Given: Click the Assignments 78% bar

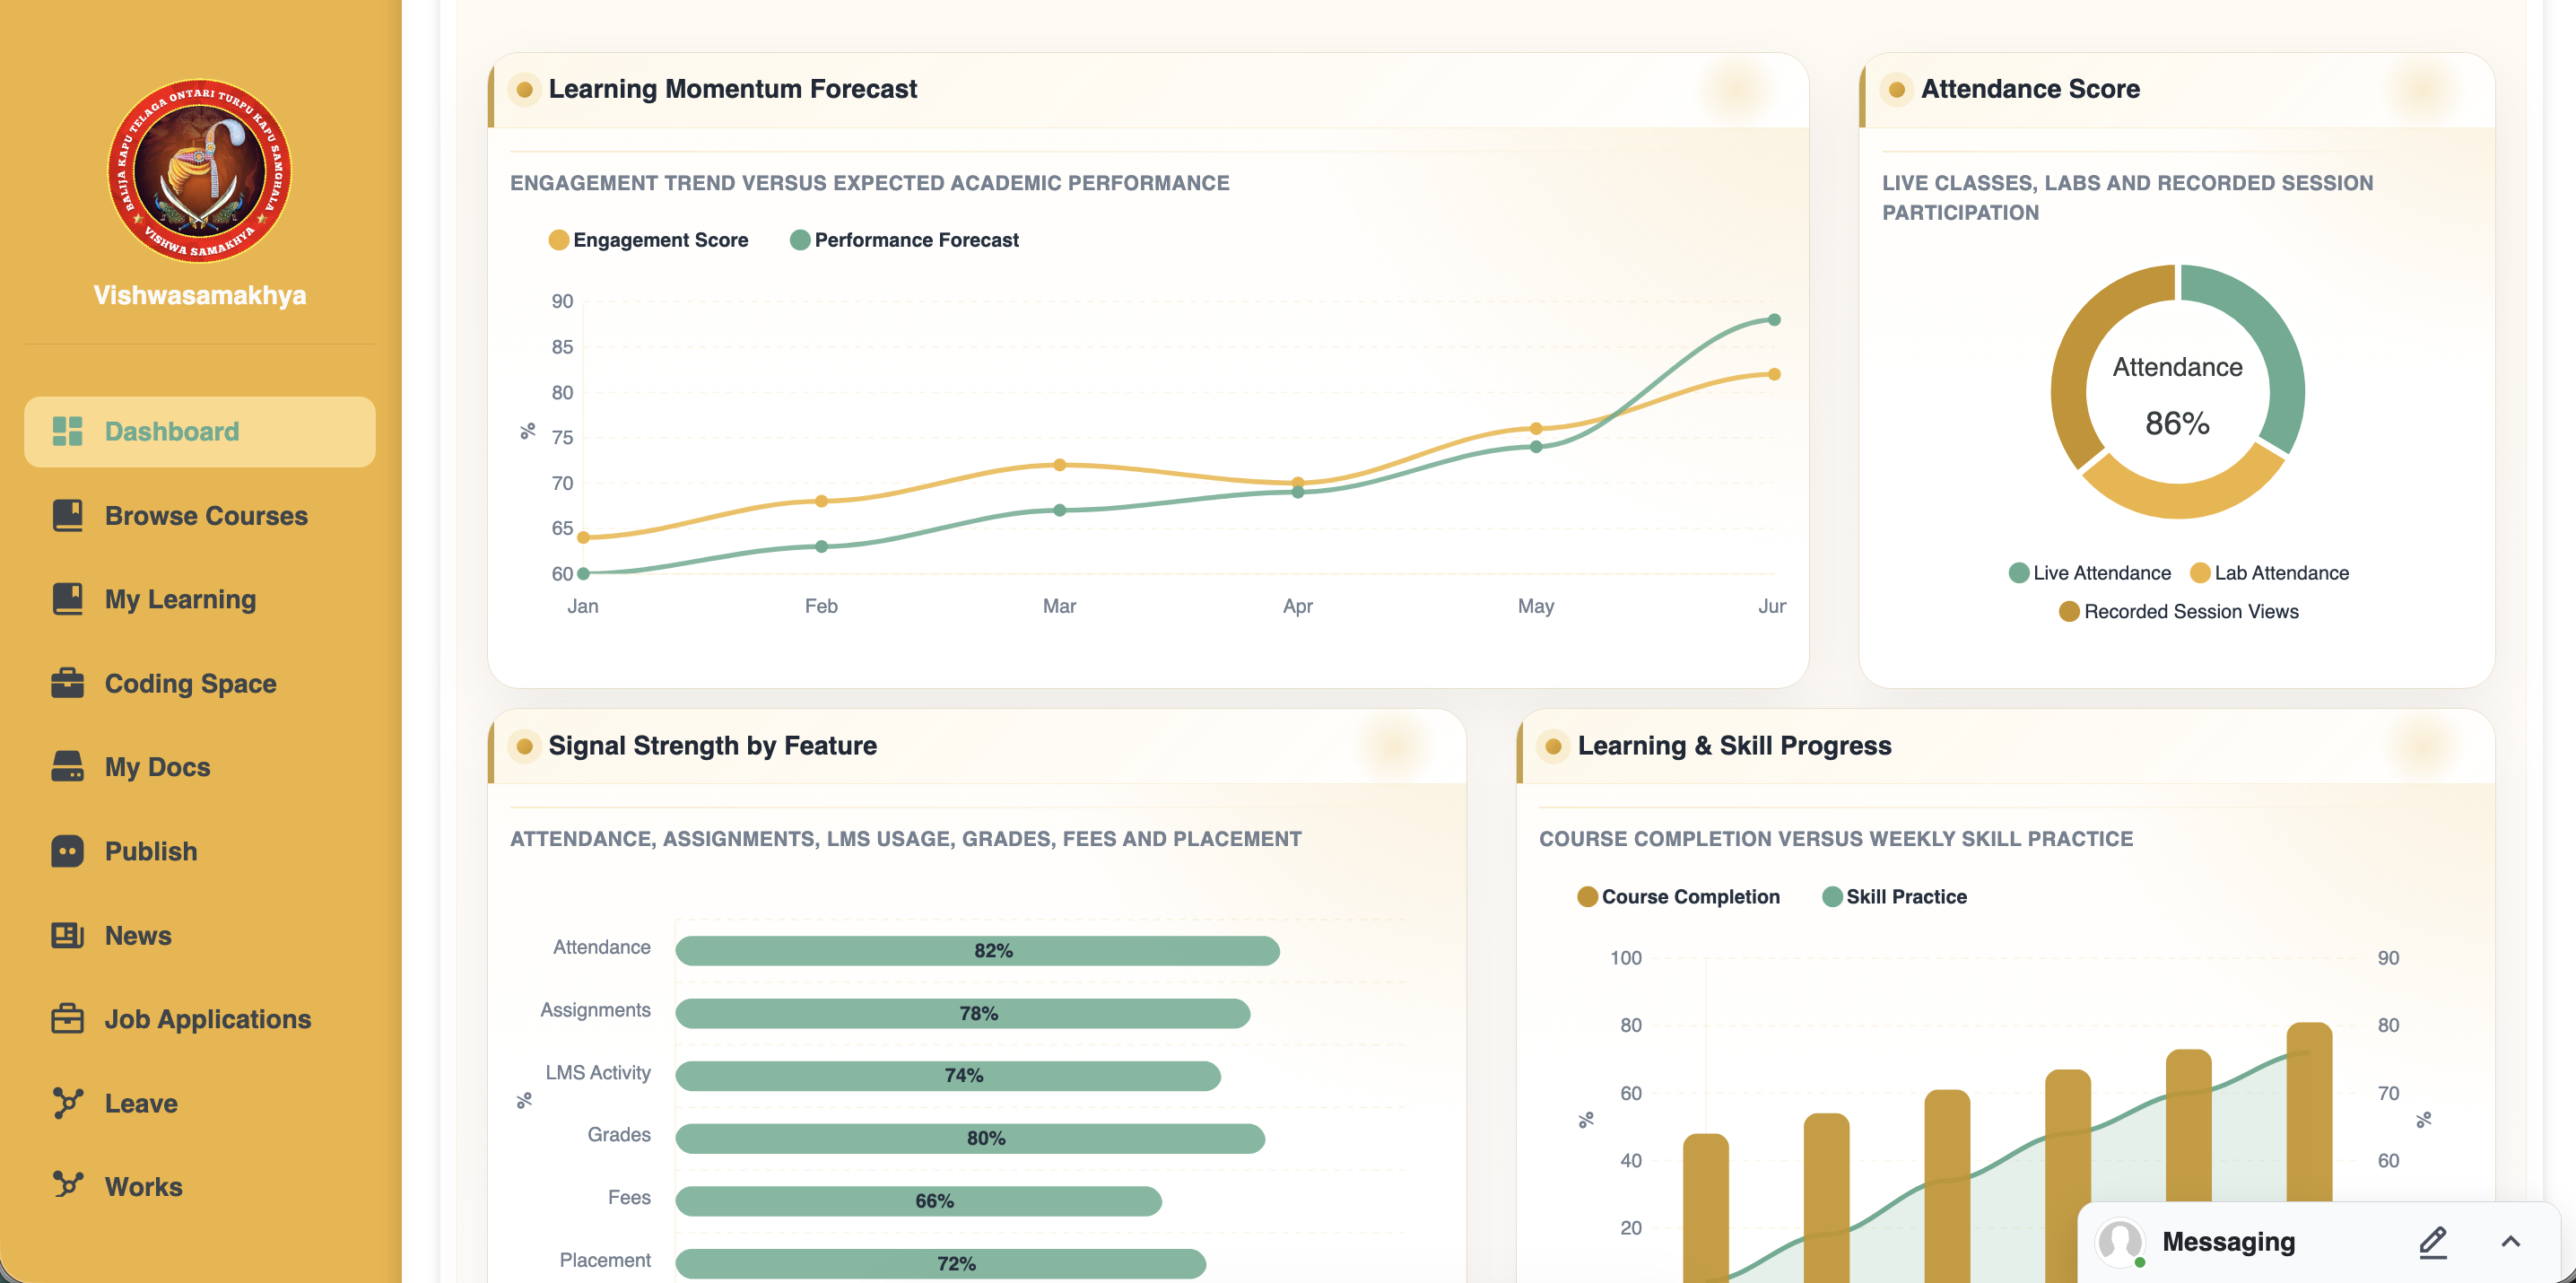Looking at the screenshot, I should (962, 1013).
